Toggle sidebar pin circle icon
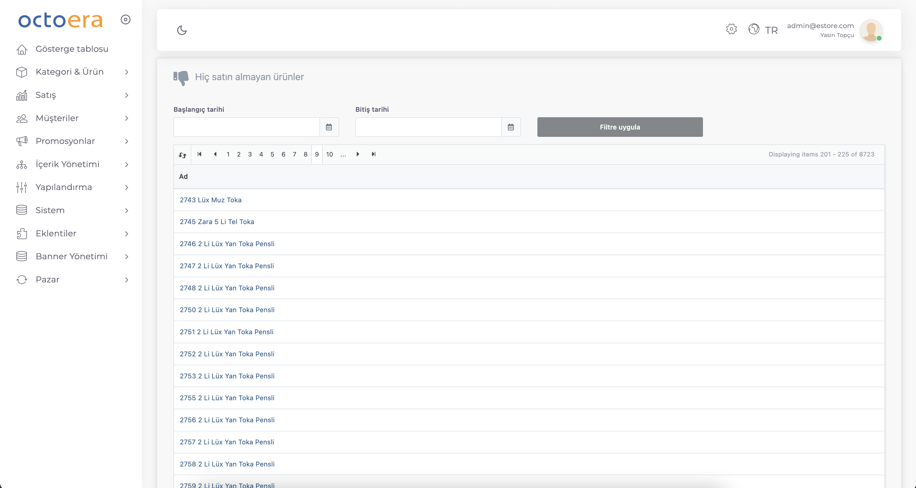The image size is (916, 488). [x=125, y=20]
